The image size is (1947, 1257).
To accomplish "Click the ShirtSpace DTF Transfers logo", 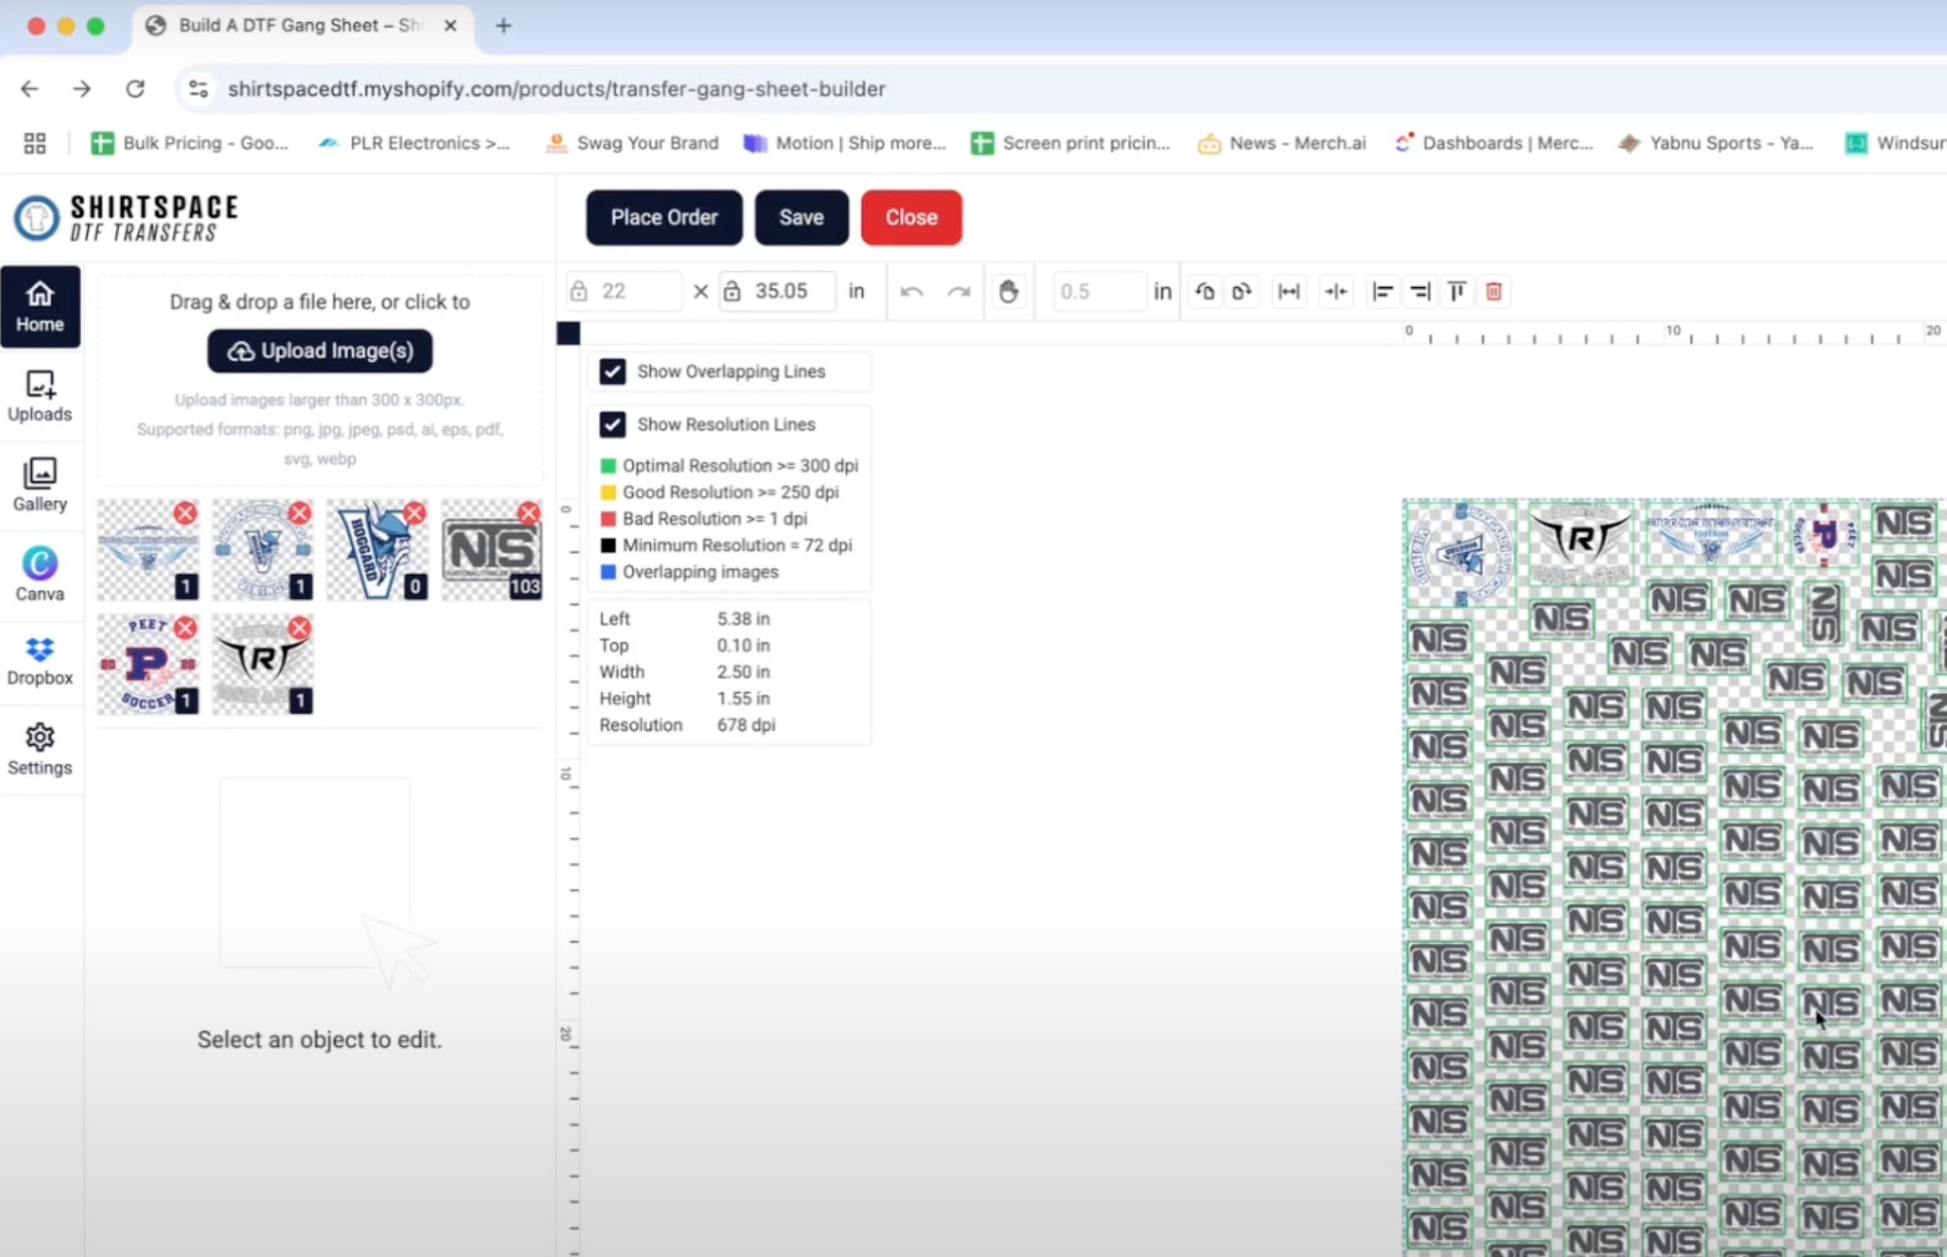I will coord(126,218).
